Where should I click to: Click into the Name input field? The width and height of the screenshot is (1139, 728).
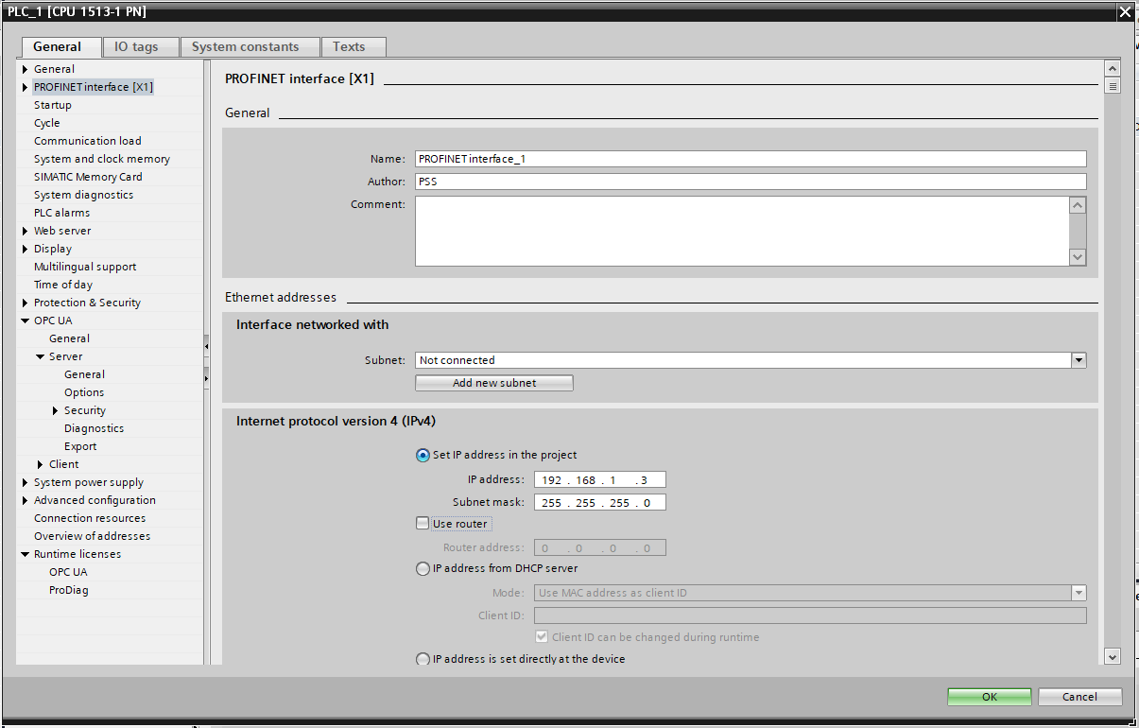751,159
